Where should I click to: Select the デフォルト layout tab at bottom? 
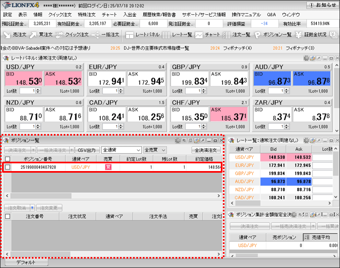pyautogui.click(x=25, y=263)
